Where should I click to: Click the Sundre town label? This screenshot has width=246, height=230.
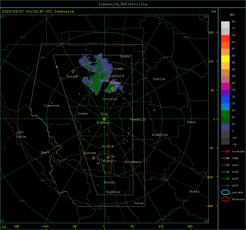click(x=83, y=113)
